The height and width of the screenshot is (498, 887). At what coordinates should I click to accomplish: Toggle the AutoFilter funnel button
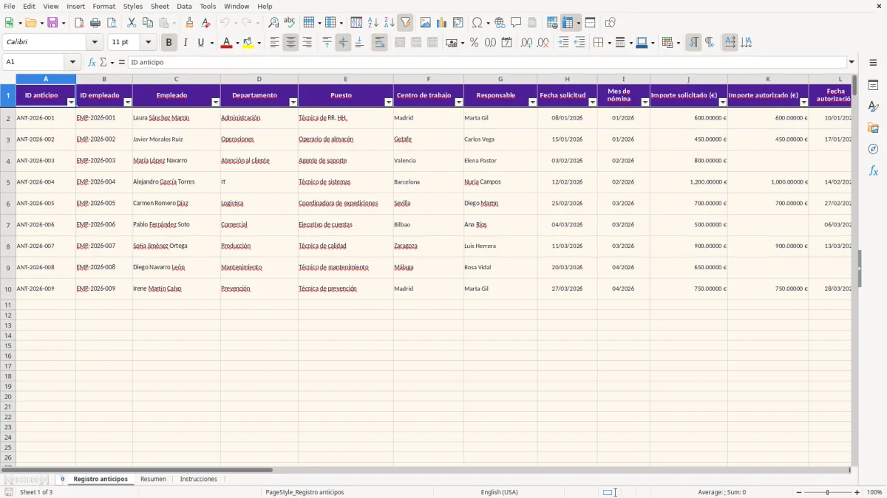click(405, 23)
